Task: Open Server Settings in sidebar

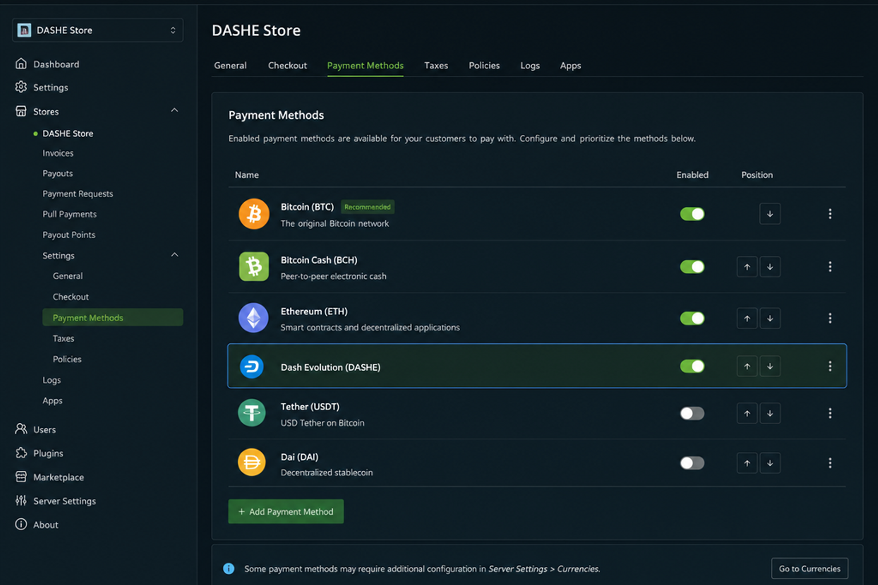Action: pos(56,501)
